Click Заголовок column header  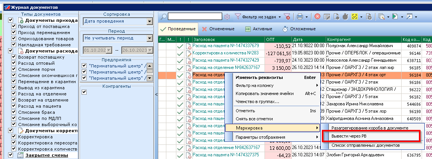coord(228,39)
